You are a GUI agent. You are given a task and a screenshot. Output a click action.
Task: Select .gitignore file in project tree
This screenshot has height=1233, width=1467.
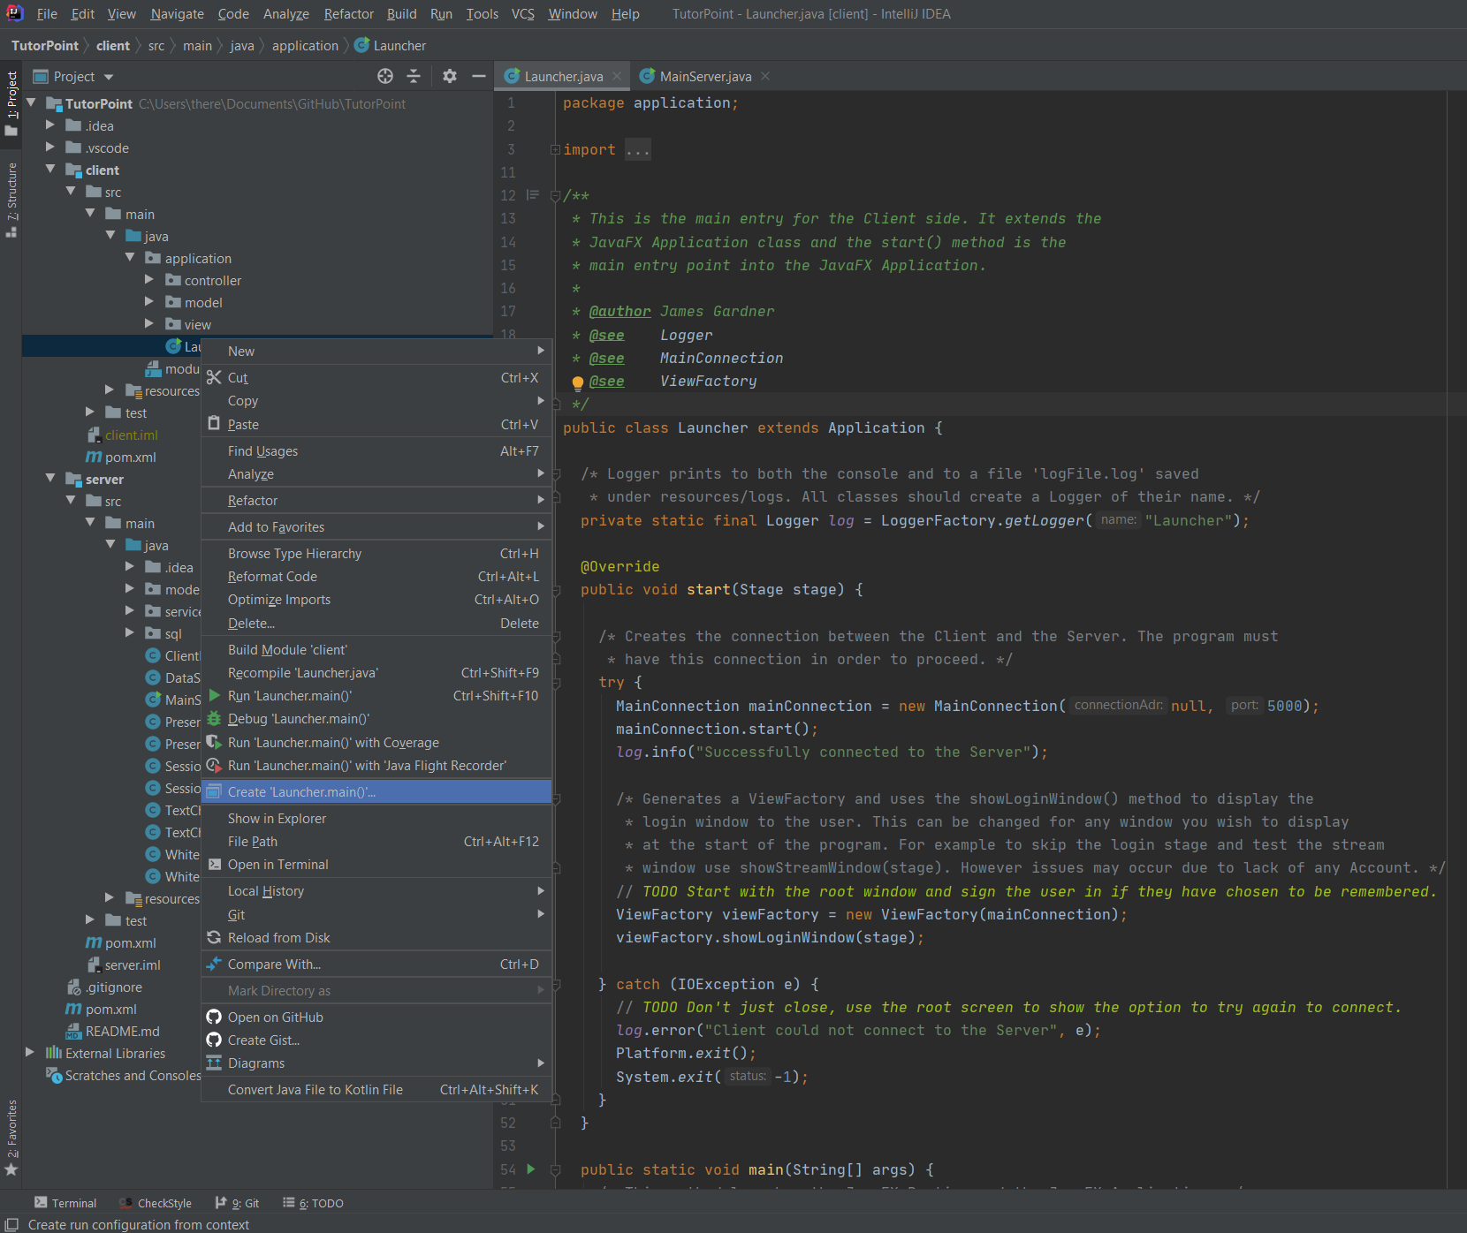(113, 987)
